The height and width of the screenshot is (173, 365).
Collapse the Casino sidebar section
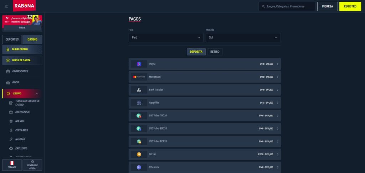point(37,94)
